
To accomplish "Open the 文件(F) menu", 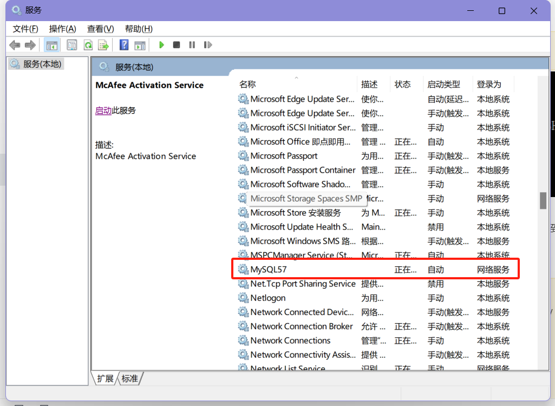I will 25,29.
